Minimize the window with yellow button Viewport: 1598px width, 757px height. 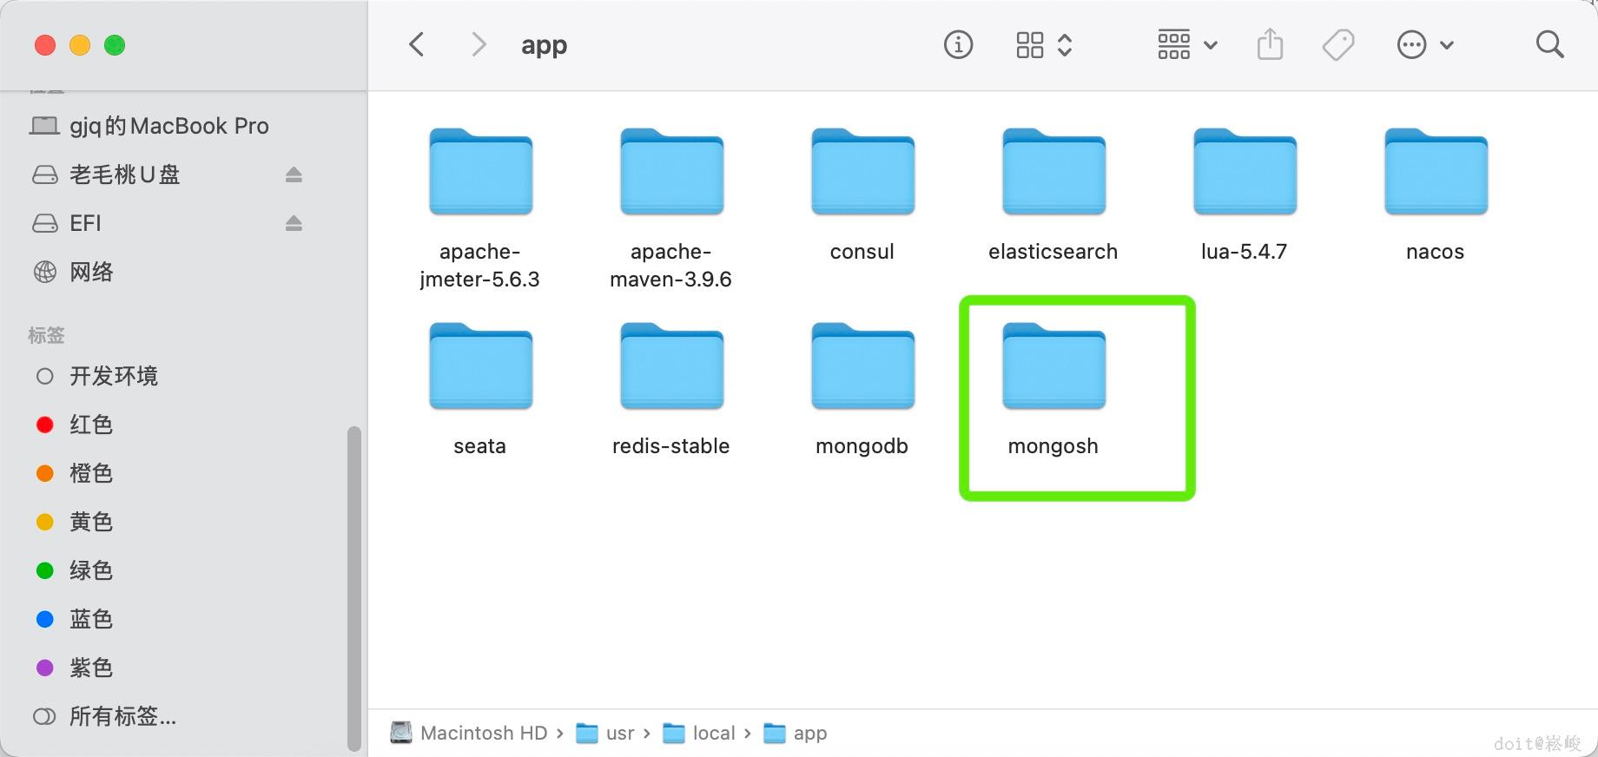pyautogui.click(x=80, y=45)
